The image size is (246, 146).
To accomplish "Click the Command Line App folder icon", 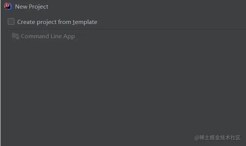I will click(15, 36).
